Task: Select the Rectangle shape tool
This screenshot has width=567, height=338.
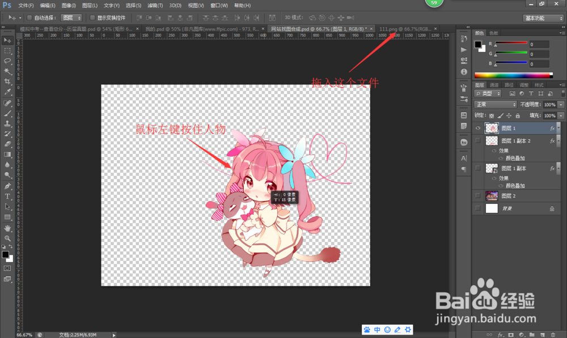Action: [7, 217]
